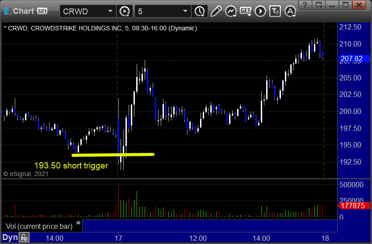The image size is (372, 244).
Task: Click the 210.00 price axis label
Action: 351,44
